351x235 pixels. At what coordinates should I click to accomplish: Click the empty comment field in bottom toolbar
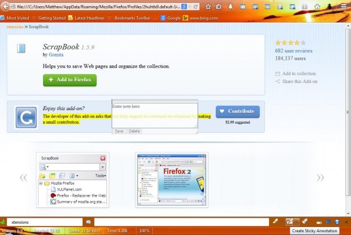[182, 222]
